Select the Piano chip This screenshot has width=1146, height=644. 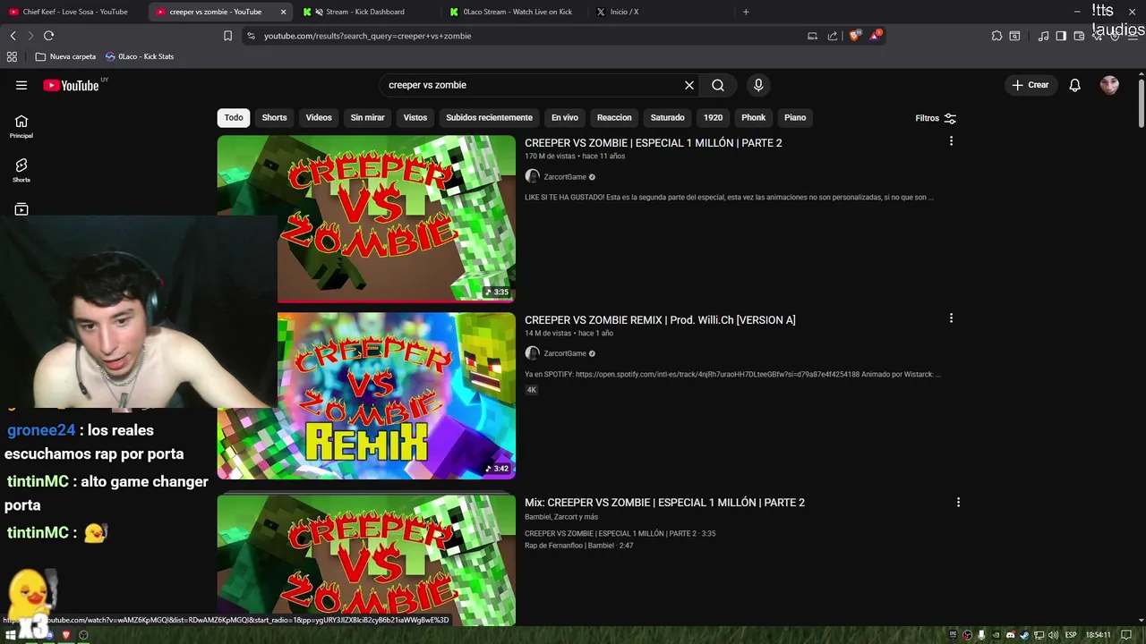(795, 117)
